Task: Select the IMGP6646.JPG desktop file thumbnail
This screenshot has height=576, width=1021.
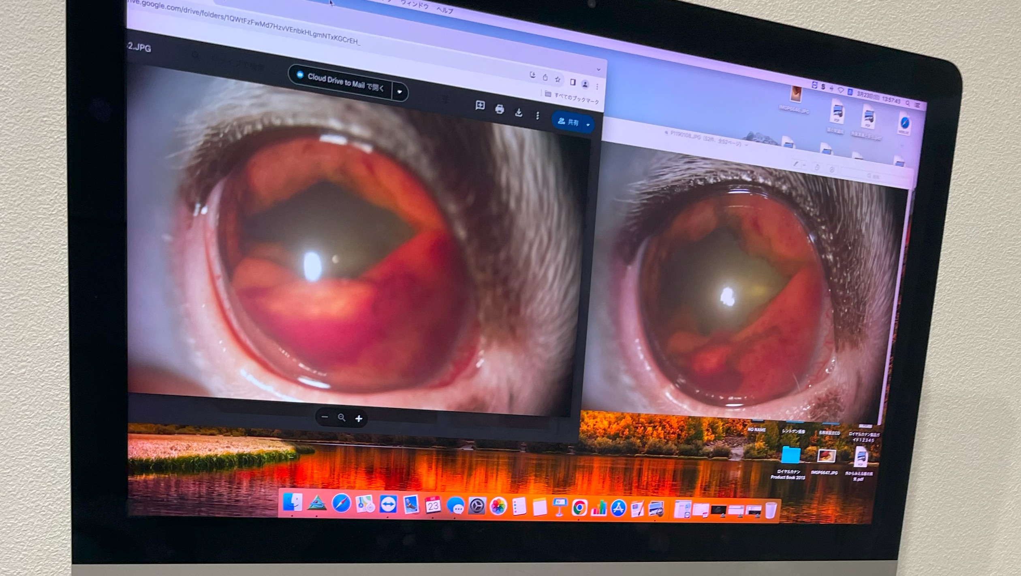Action: 796,94
